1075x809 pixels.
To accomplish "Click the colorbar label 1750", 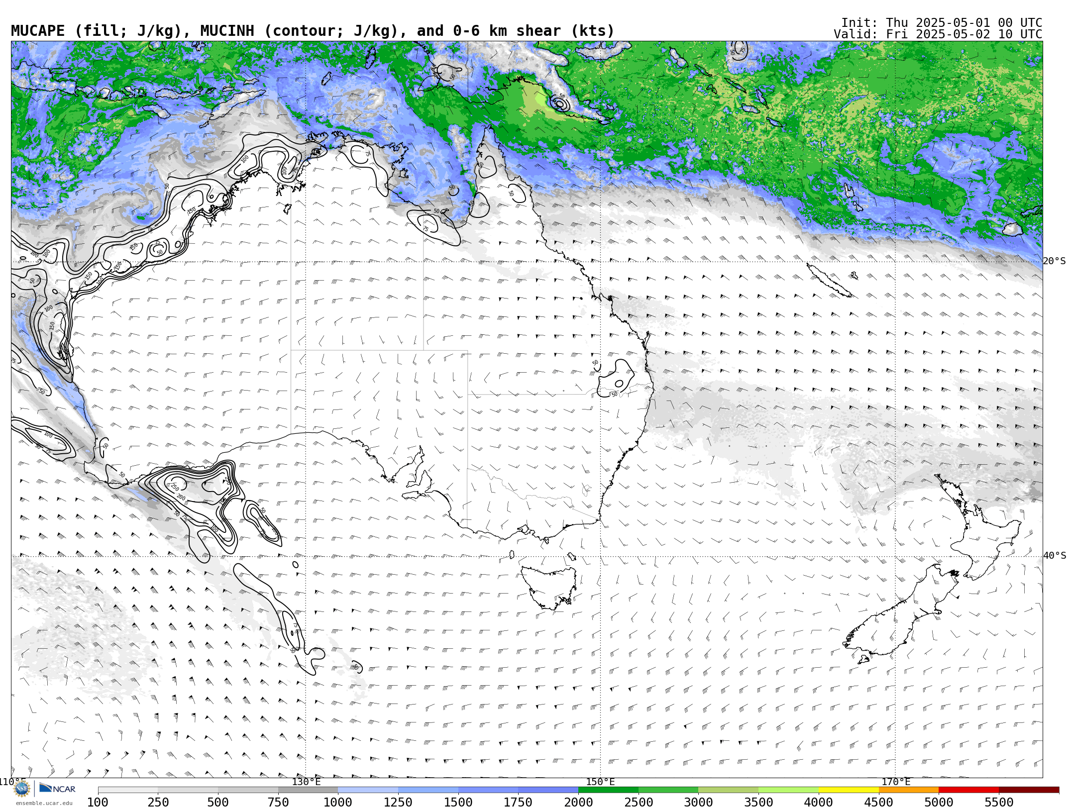I will point(518,803).
